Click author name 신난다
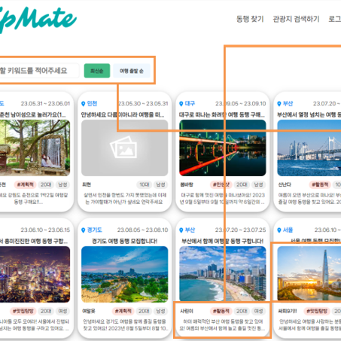This screenshot has height=341, width=341. (x=285, y=184)
